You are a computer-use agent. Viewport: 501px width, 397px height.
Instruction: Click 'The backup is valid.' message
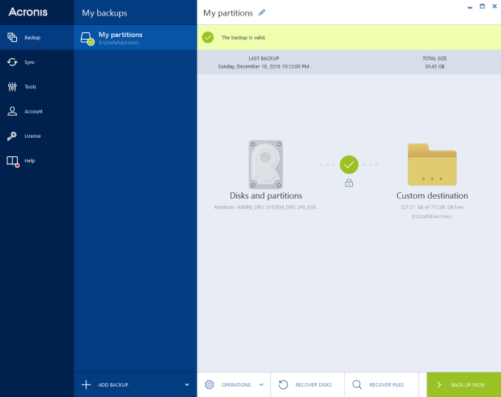click(x=243, y=38)
